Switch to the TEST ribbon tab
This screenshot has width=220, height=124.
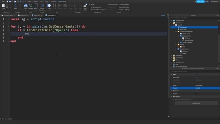click(x=42, y=1)
